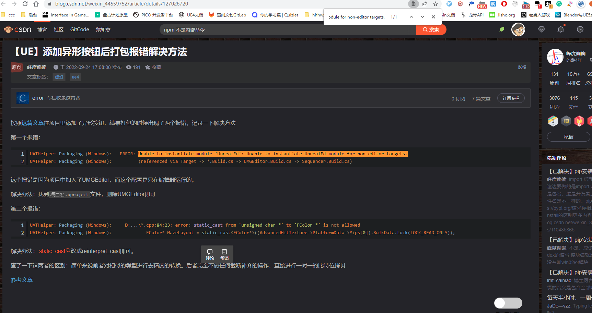
Task: Open the PICO 开发者平台 bookmark
Action: click(153, 15)
